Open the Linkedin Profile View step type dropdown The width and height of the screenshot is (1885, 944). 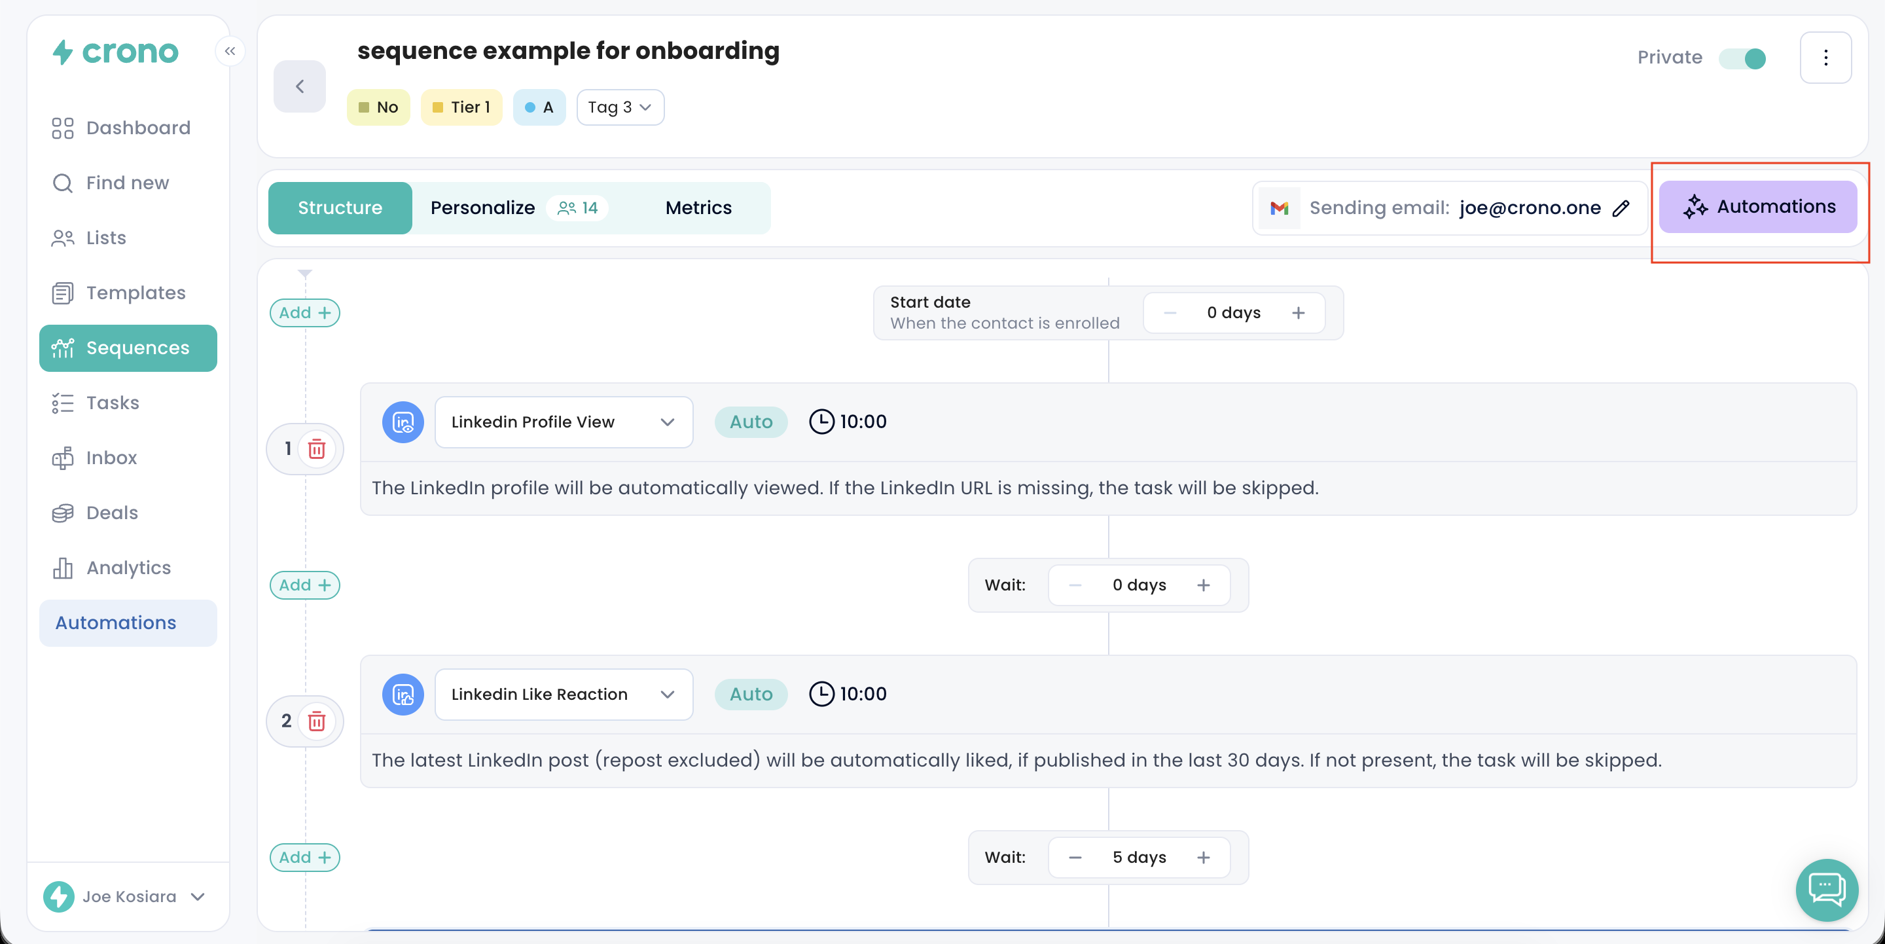(x=564, y=422)
